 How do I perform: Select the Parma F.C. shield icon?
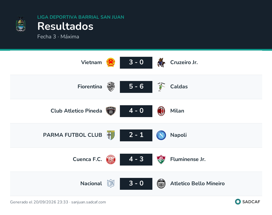[111, 135]
